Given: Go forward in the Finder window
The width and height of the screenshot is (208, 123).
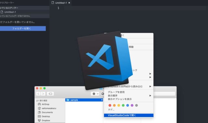Looking at the screenshot, I should point(43,94).
